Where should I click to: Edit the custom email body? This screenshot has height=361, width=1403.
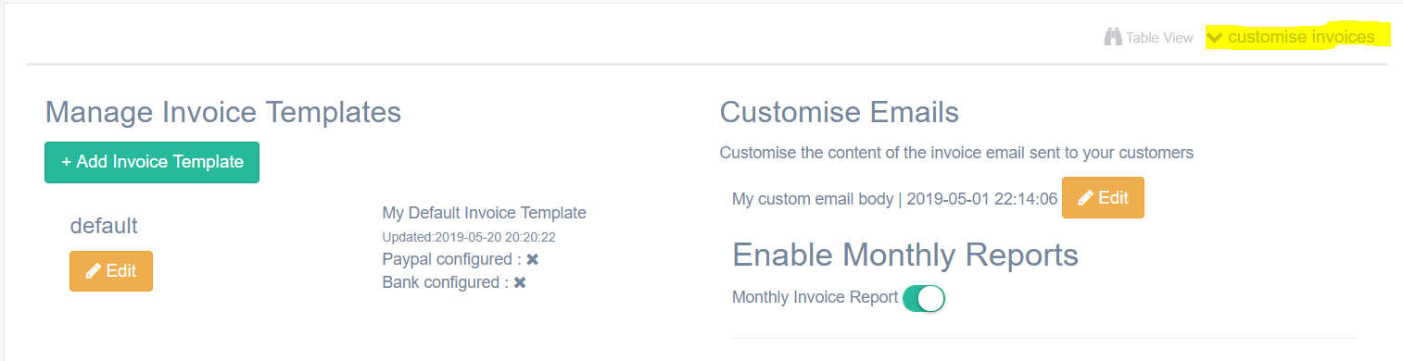pos(1103,198)
